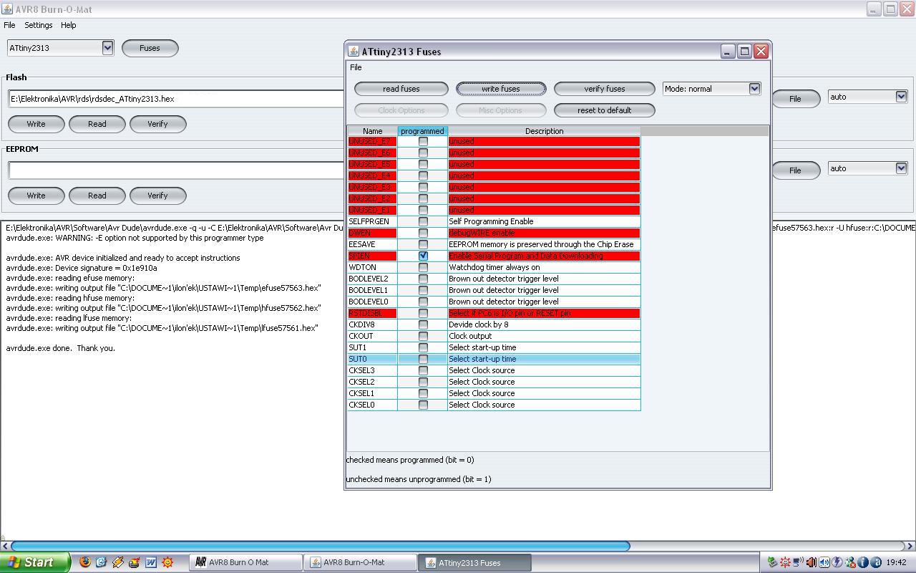Viewport: 916px width, 573px height.
Task: Click the Java icon in ATtiny2313 Fuses title bar
Action: pos(354,52)
